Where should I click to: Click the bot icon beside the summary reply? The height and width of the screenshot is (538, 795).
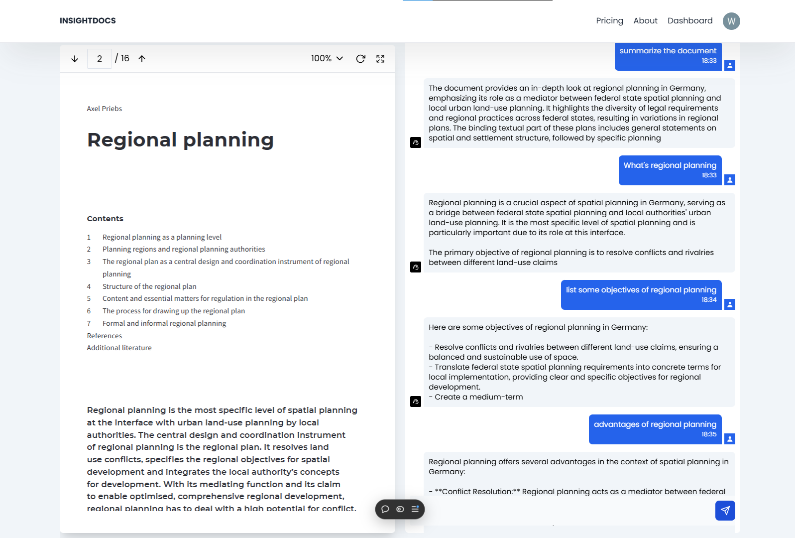416,143
